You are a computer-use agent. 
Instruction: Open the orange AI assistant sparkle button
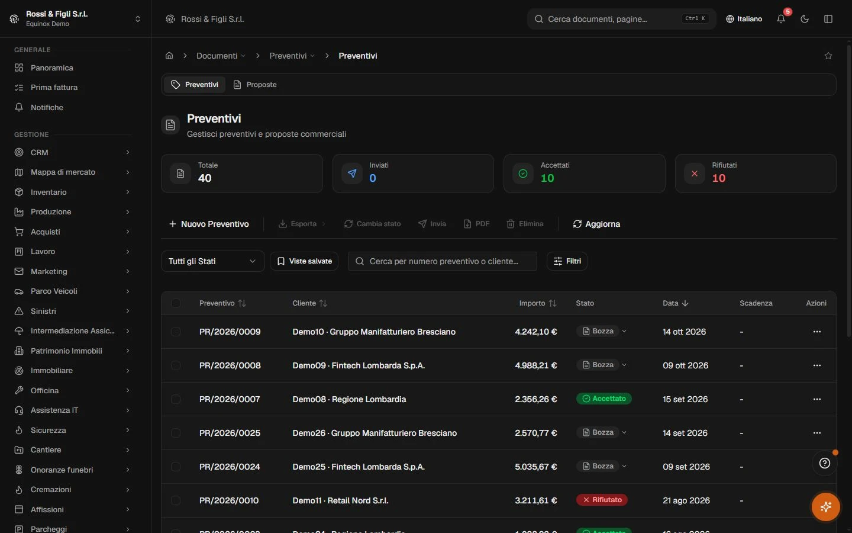[x=826, y=507]
